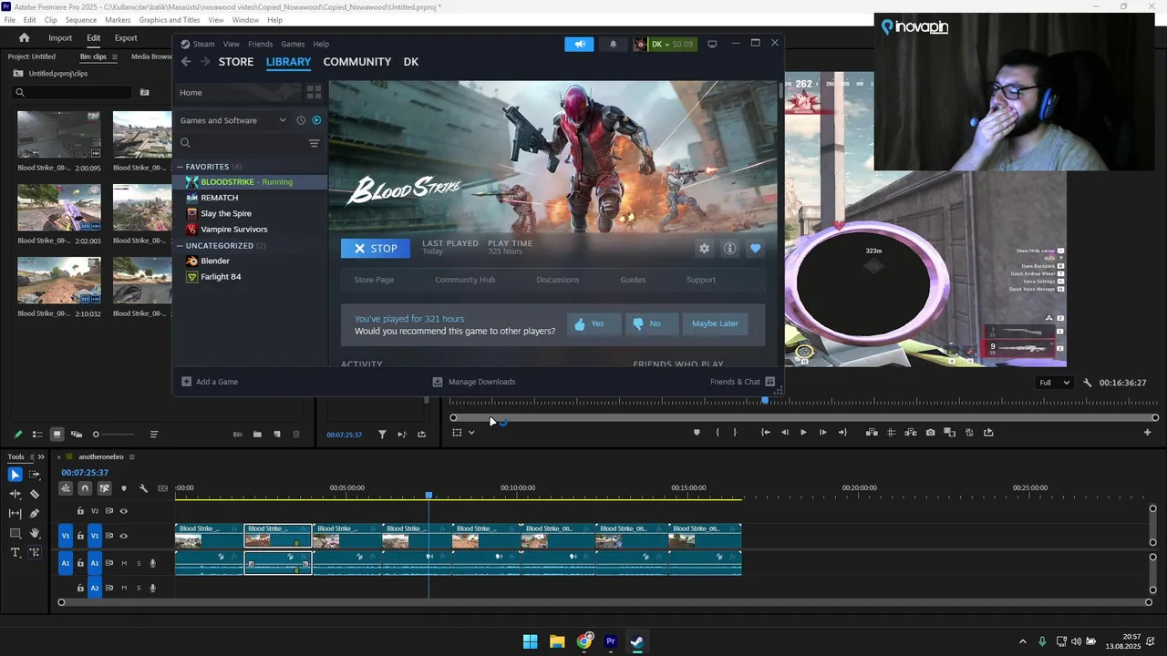Pick the Razor tool
Image resolution: width=1167 pixels, height=656 pixels.
(x=35, y=494)
